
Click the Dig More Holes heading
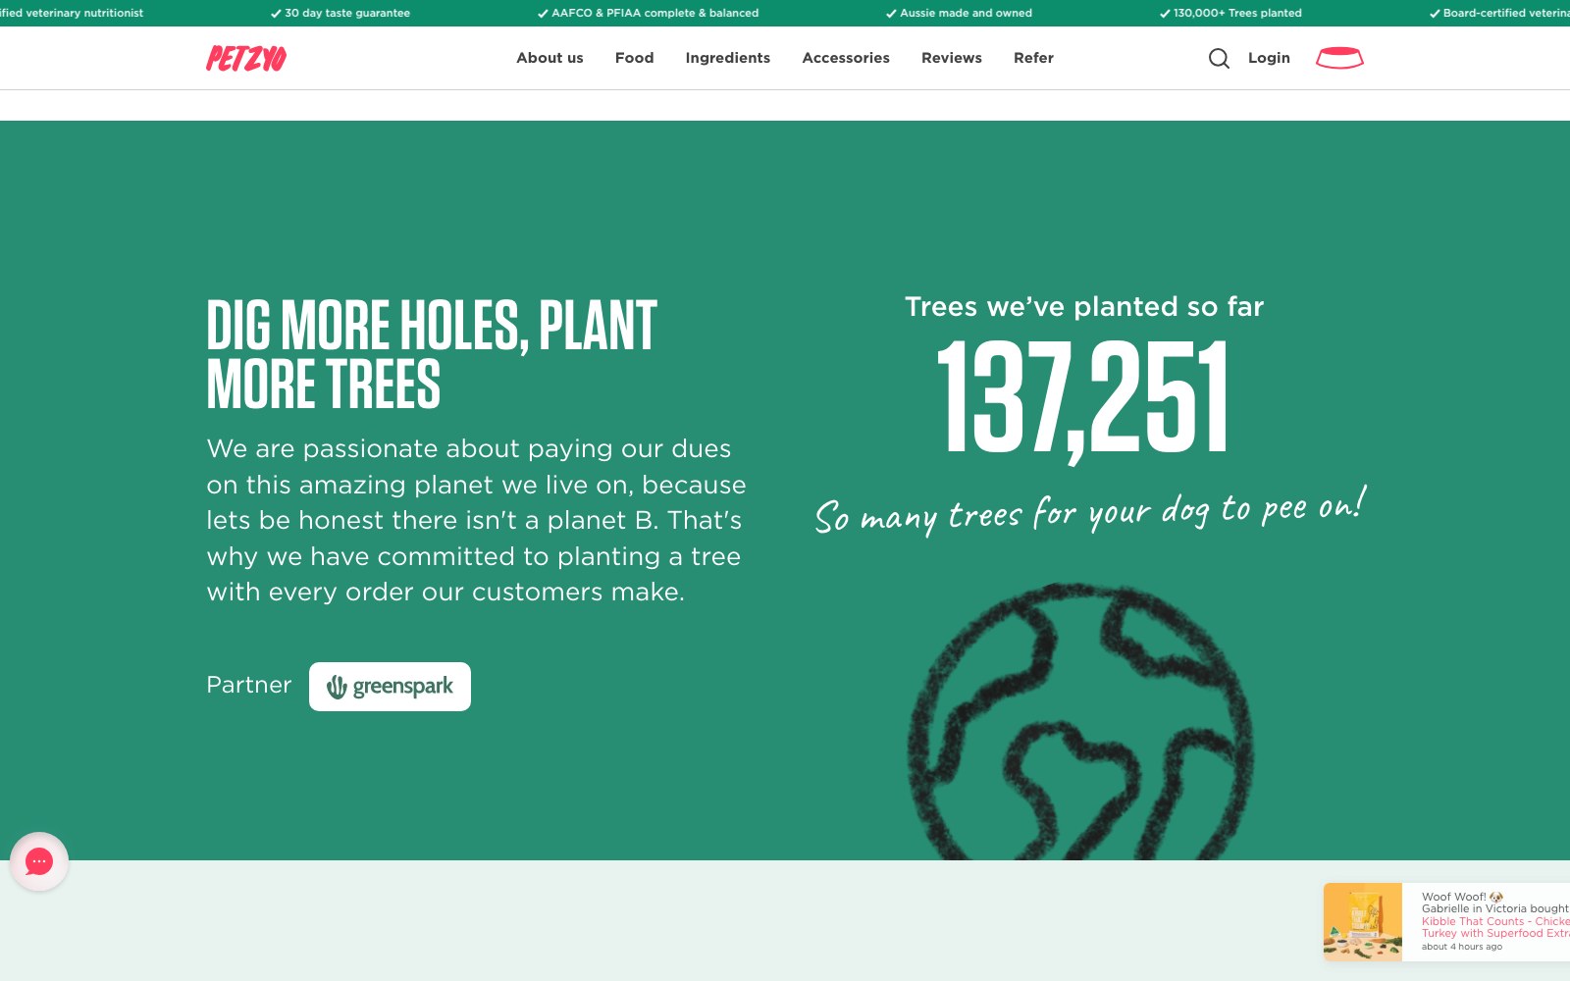432,354
